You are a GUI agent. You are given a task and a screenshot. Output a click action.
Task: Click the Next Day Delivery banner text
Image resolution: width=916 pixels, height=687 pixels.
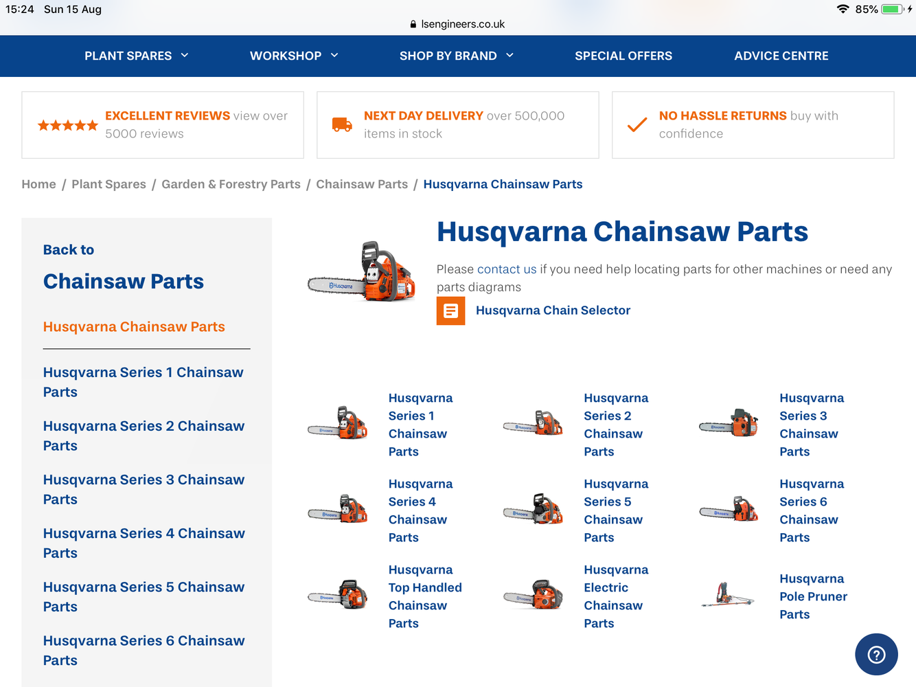[464, 125]
